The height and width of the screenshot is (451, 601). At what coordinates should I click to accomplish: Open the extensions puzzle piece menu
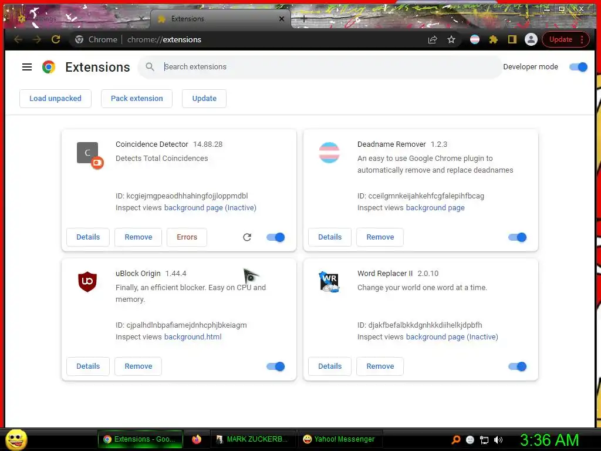(x=493, y=39)
